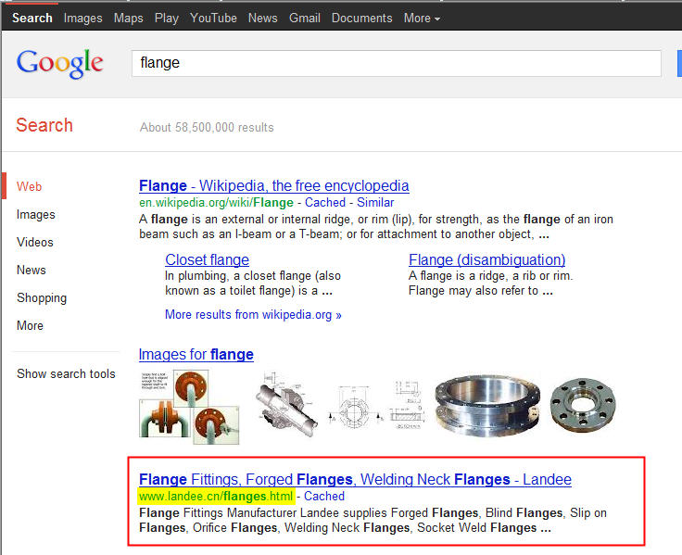Open orange pipe flange collage thumbnail
682x555 pixels.
[x=189, y=407]
